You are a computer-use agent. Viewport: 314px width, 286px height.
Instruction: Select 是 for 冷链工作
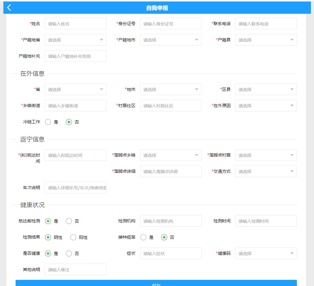[48, 122]
